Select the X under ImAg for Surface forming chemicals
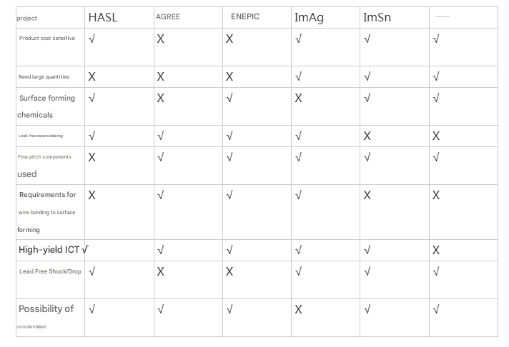 299,99
